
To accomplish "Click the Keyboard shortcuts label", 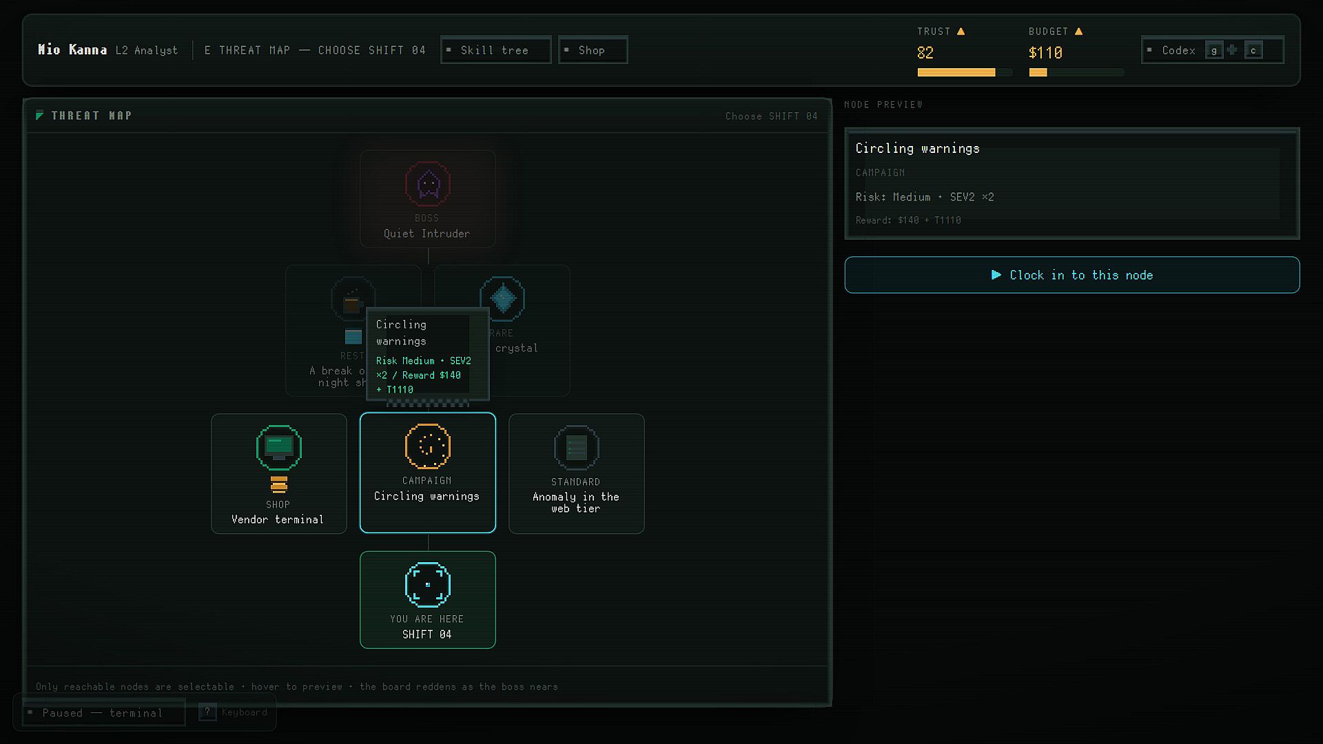I will point(245,712).
